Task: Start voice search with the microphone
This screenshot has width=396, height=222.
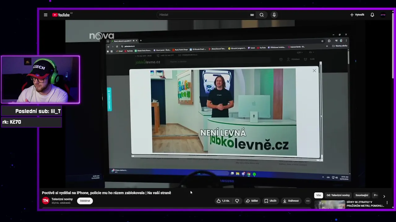Action: (274, 15)
